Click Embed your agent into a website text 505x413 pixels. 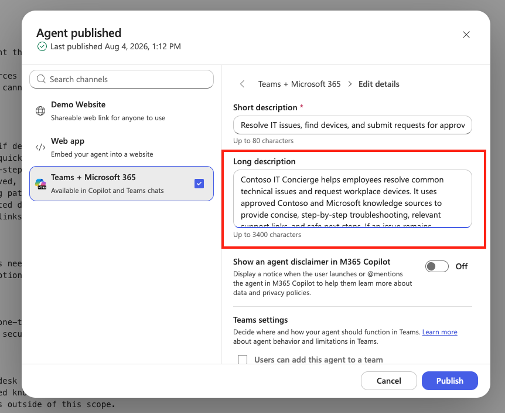click(102, 154)
